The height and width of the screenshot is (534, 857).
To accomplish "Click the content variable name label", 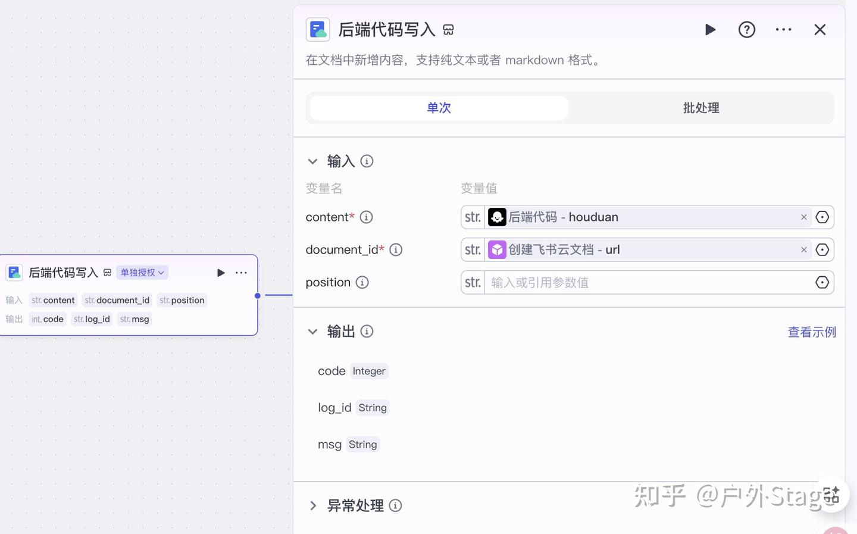I will click(327, 217).
